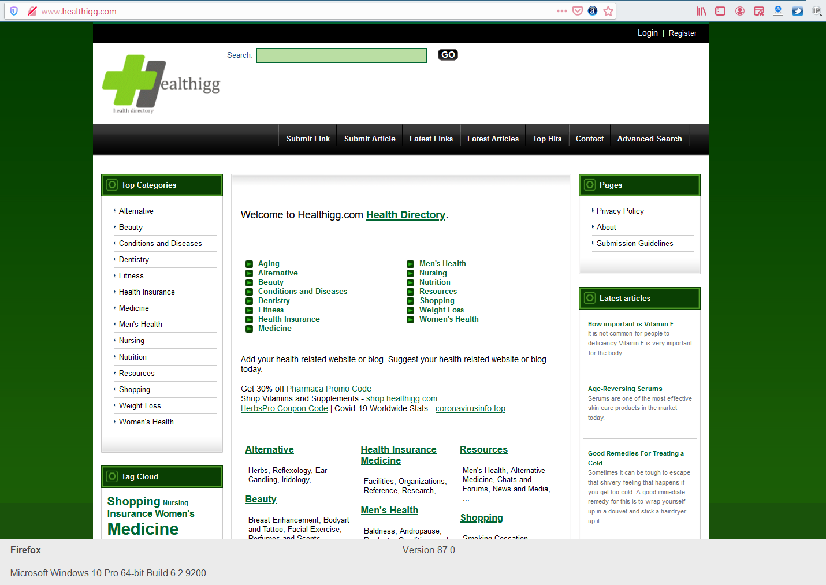Viewport: 826px width, 585px height.
Task: Click the Register link
Action: (x=682, y=33)
